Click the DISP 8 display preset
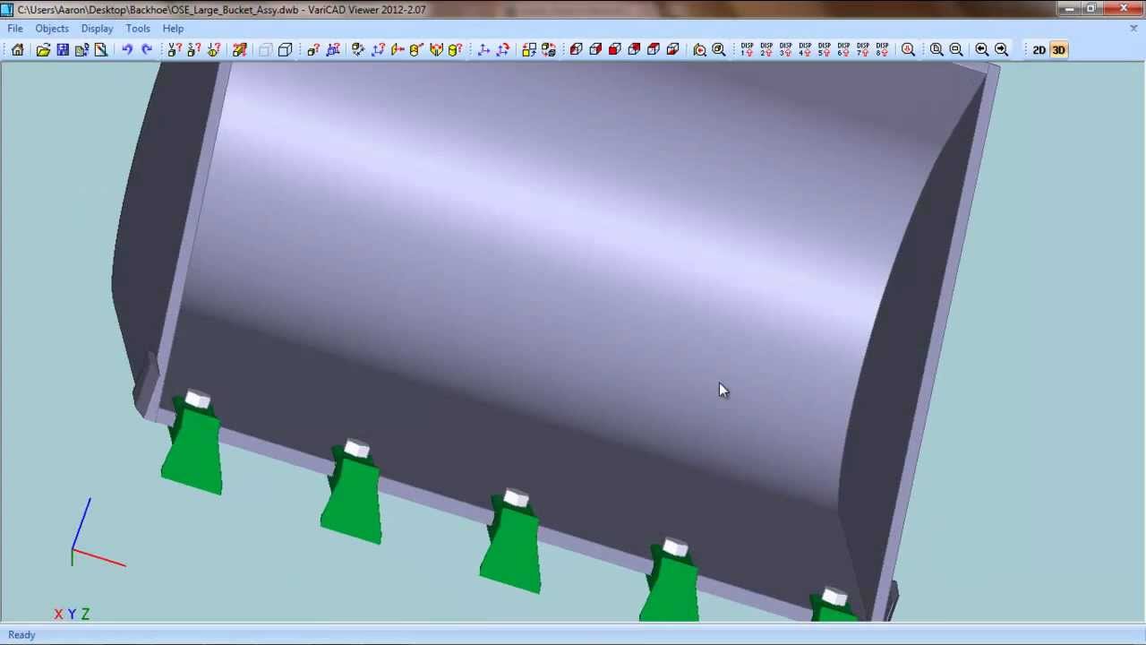The width and height of the screenshot is (1146, 645). tap(883, 50)
